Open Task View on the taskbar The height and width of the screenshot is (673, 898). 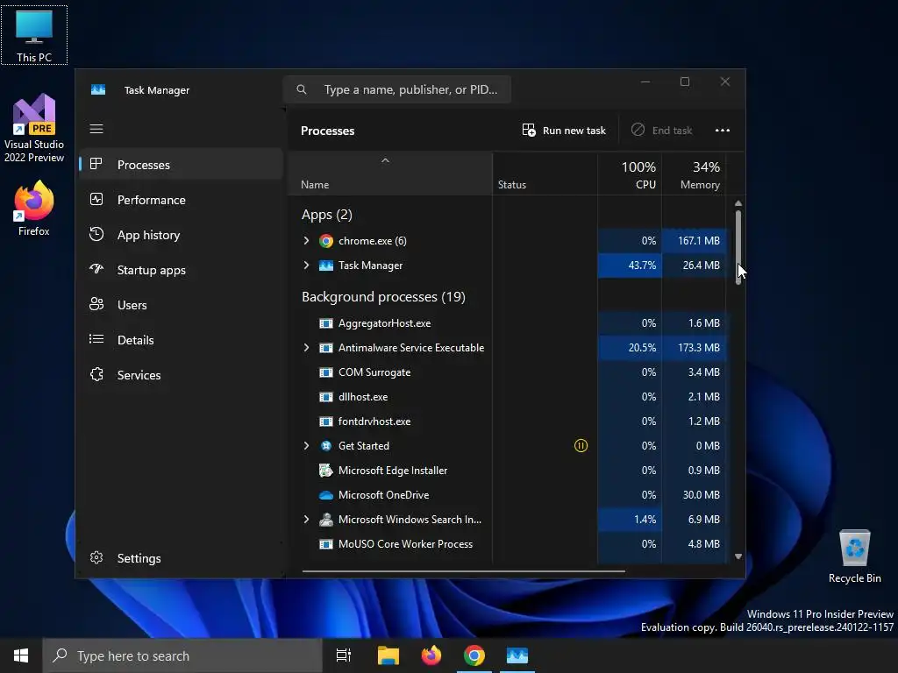point(344,655)
